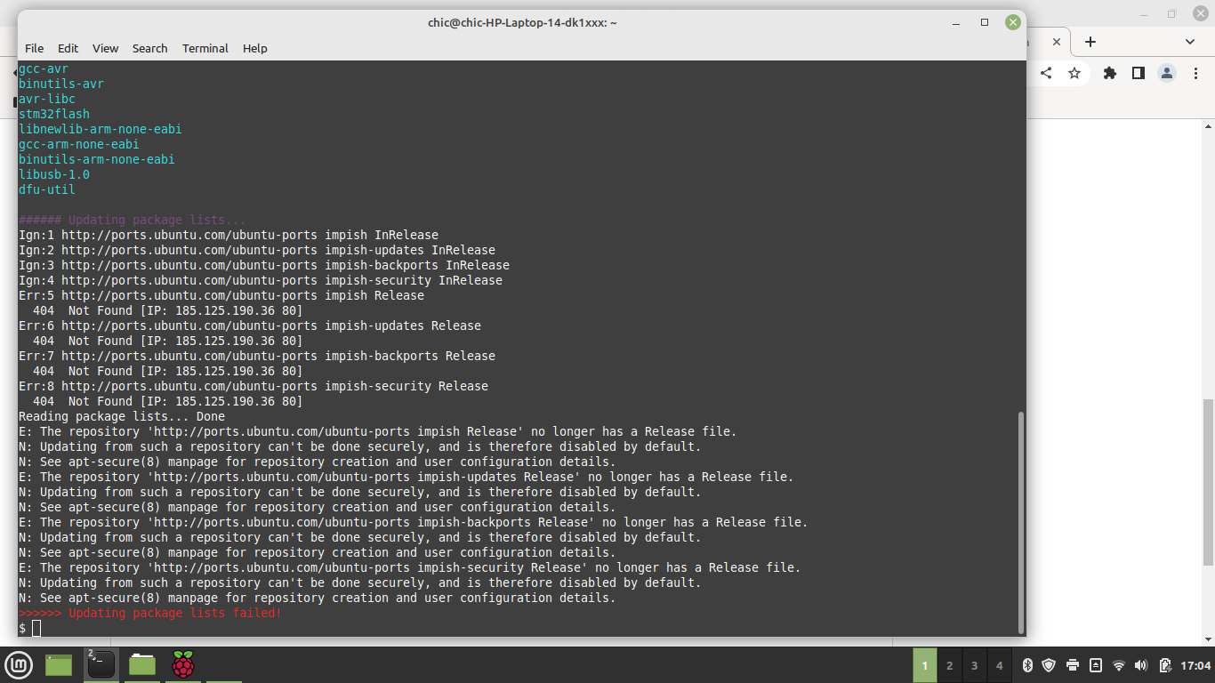Image resolution: width=1215 pixels, height=683 pixels.
Task: Open the firewall shield tray icon
Action: coord(1048,665)
